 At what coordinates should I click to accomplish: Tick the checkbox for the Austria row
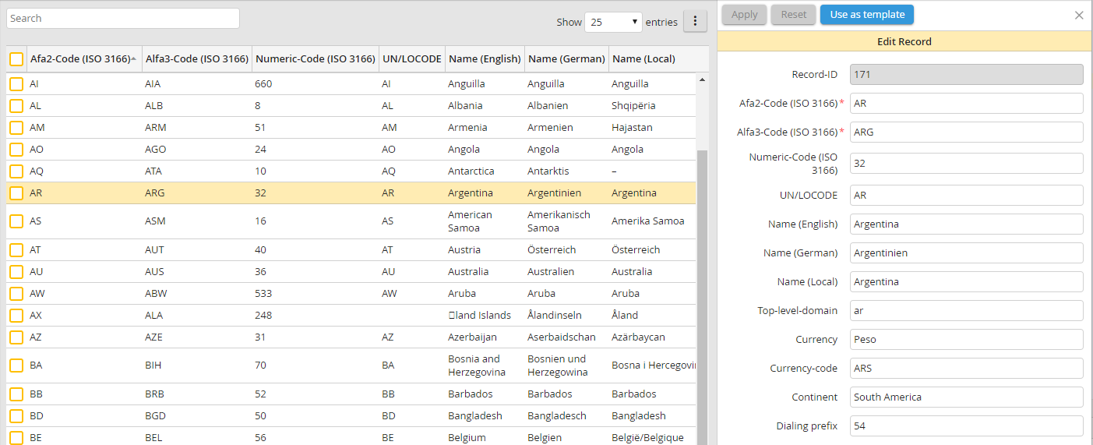[16, 250]
